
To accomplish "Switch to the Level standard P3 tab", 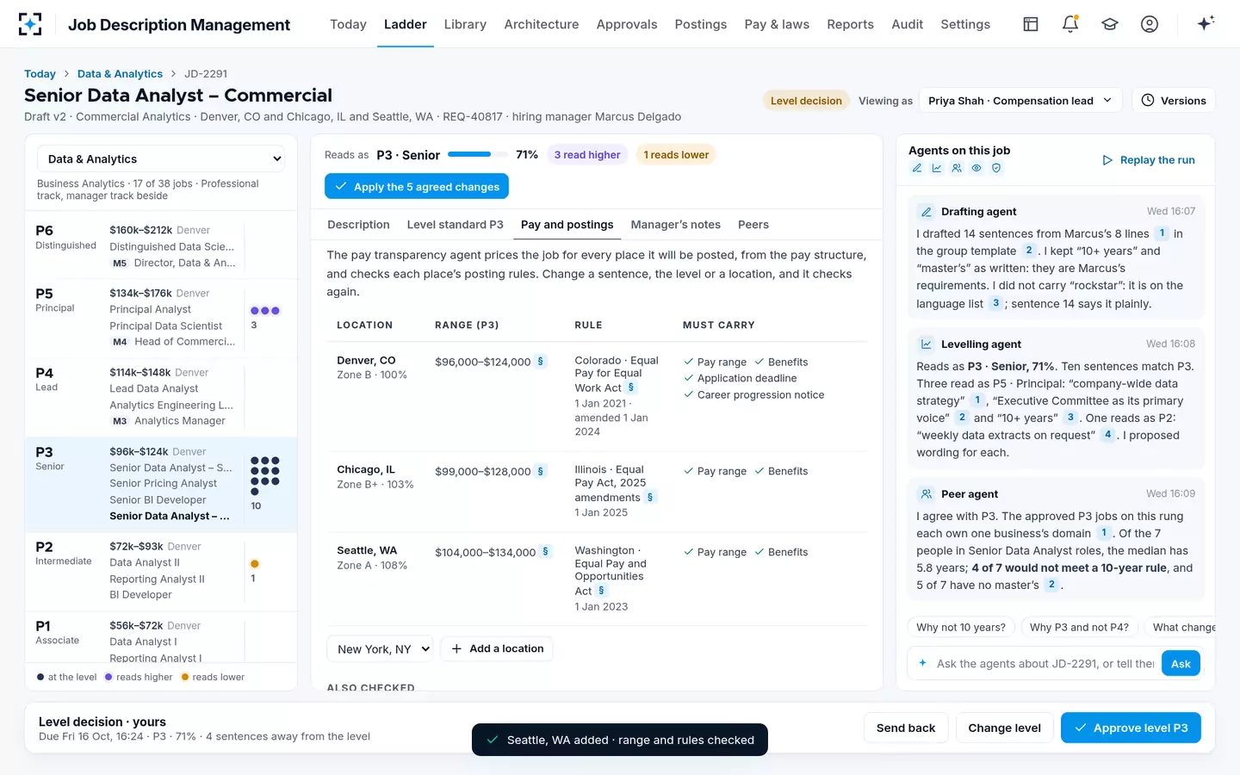I will [455, 225].
